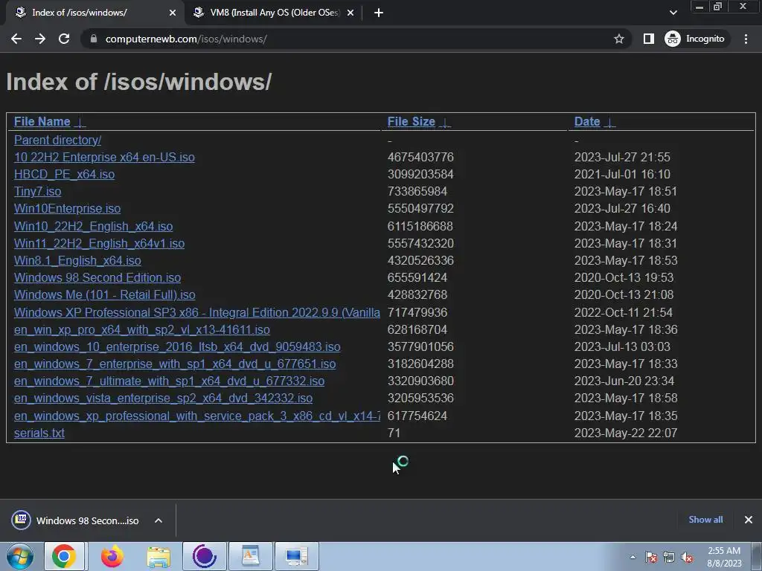
Task: Download en_windows_vista_enterprise_sp2 iso
Action: coord(163,399)
